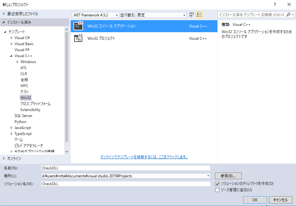Select Win32 console application template icon
The image size is (296, 206).
[78, 26]
